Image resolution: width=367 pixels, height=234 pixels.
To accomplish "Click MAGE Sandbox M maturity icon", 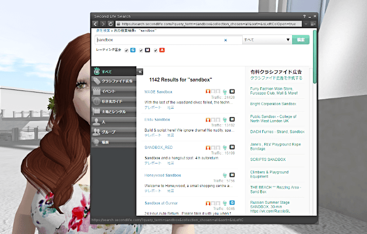I will (232, 91).
